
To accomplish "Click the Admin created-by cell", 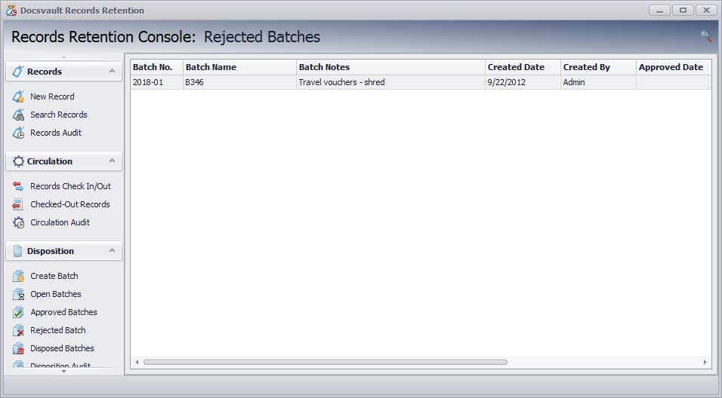I will [x=598, y=82].
